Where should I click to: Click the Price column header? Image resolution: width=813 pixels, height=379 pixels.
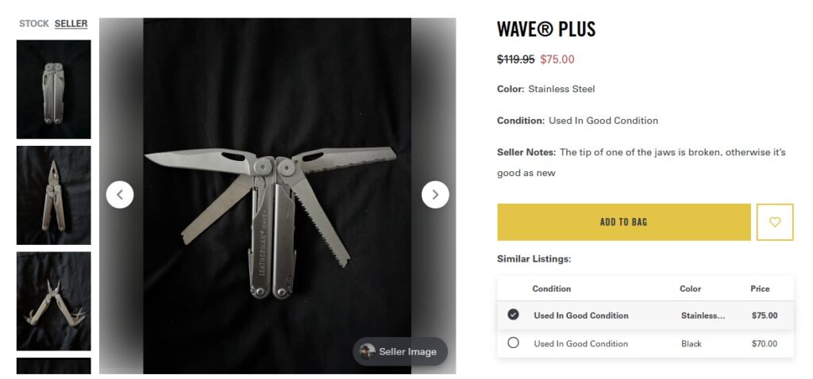(760, 289)
